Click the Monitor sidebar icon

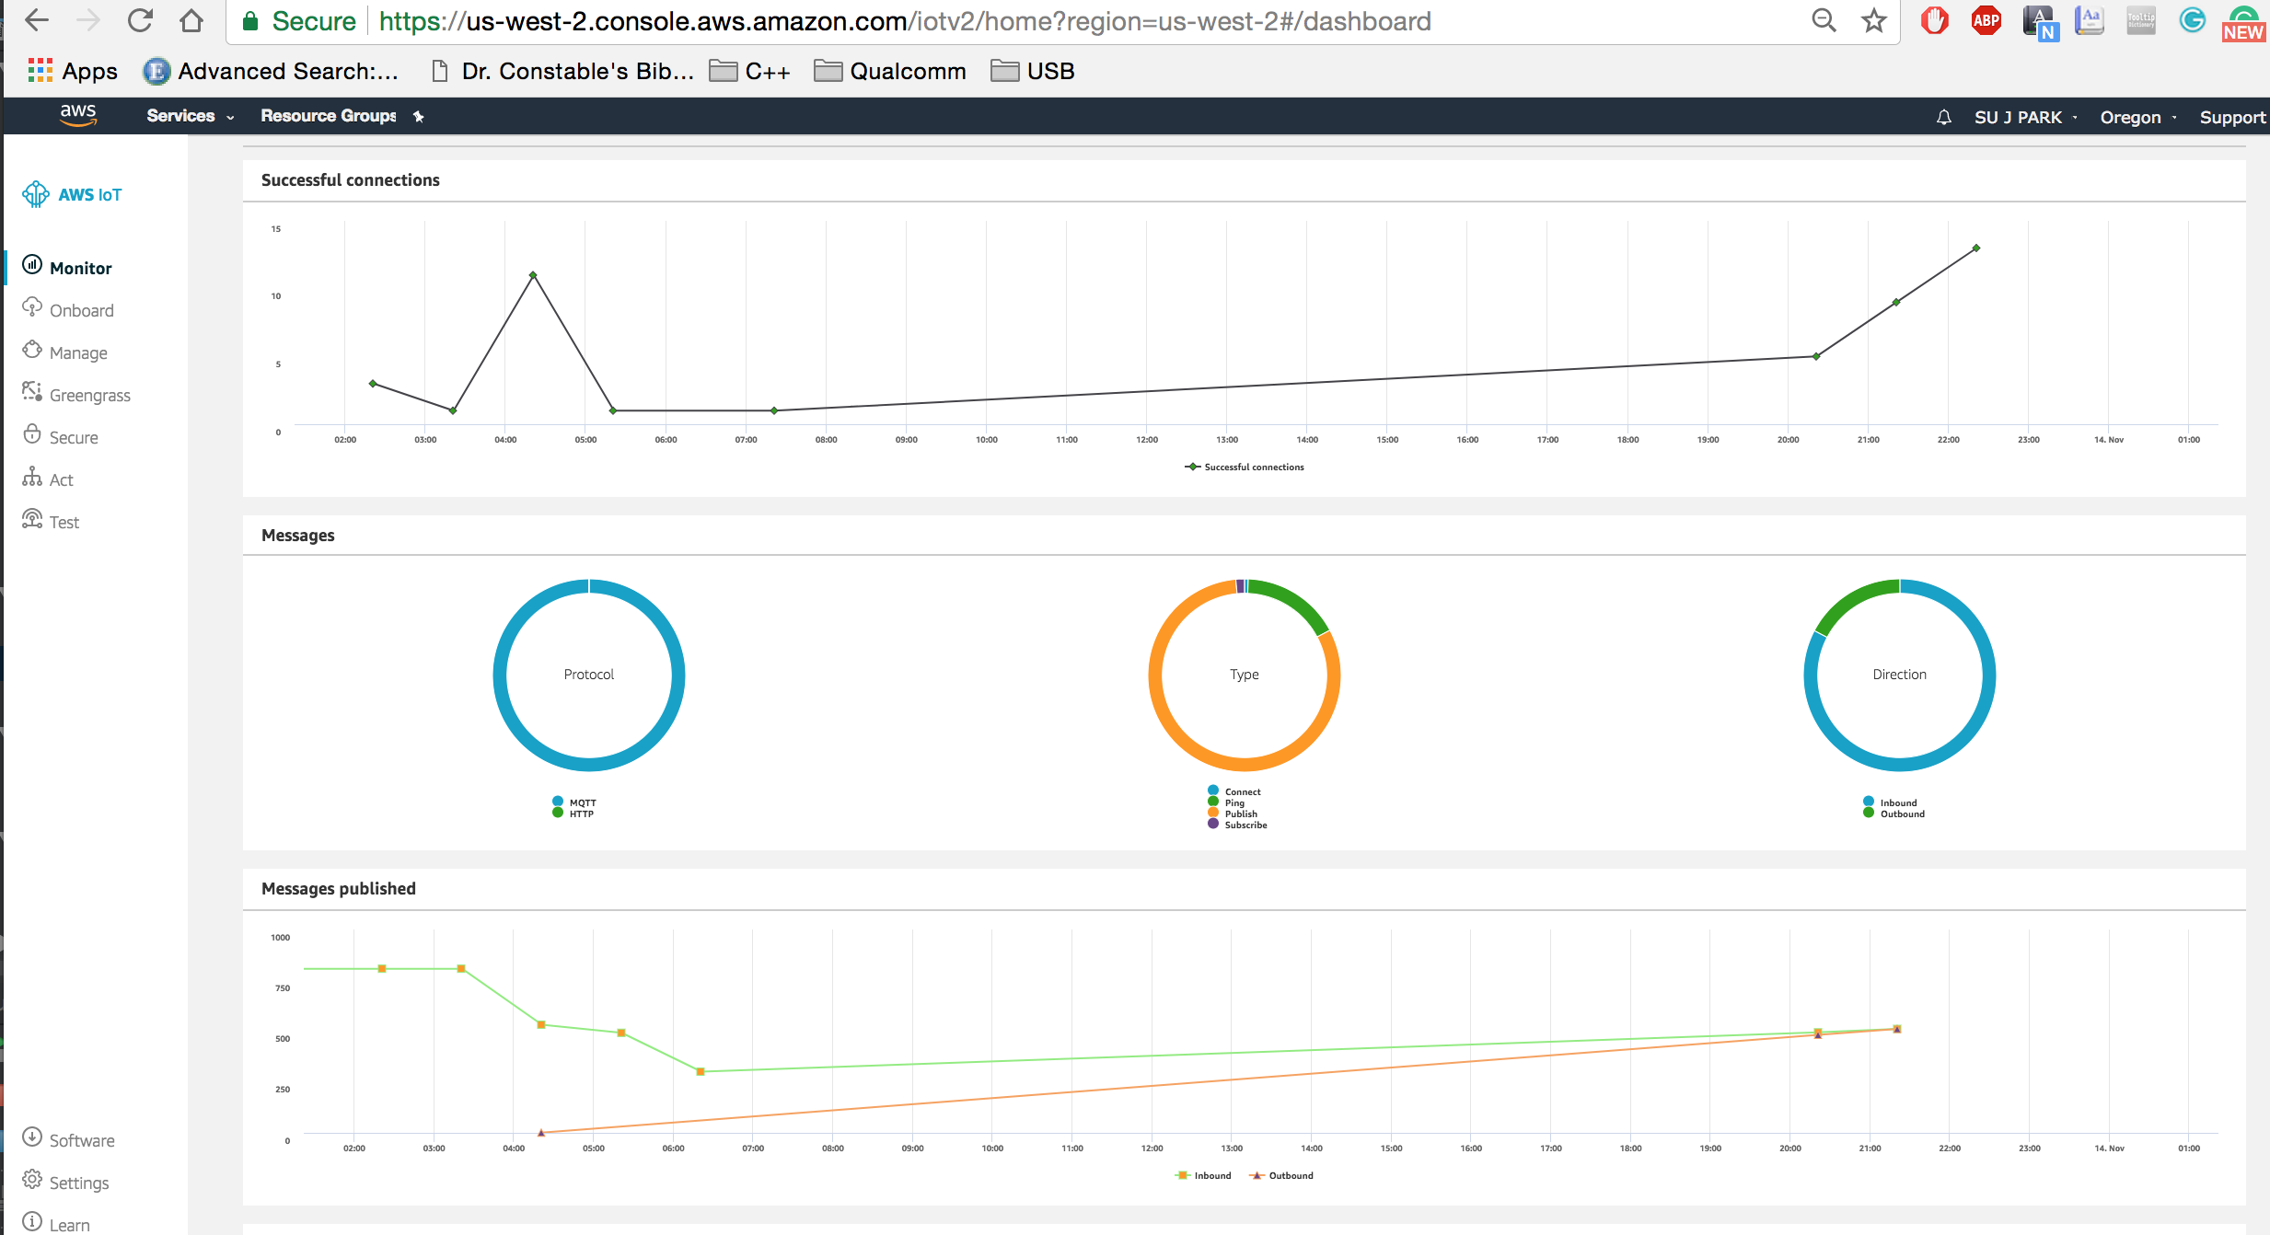[x=32, y=265]
